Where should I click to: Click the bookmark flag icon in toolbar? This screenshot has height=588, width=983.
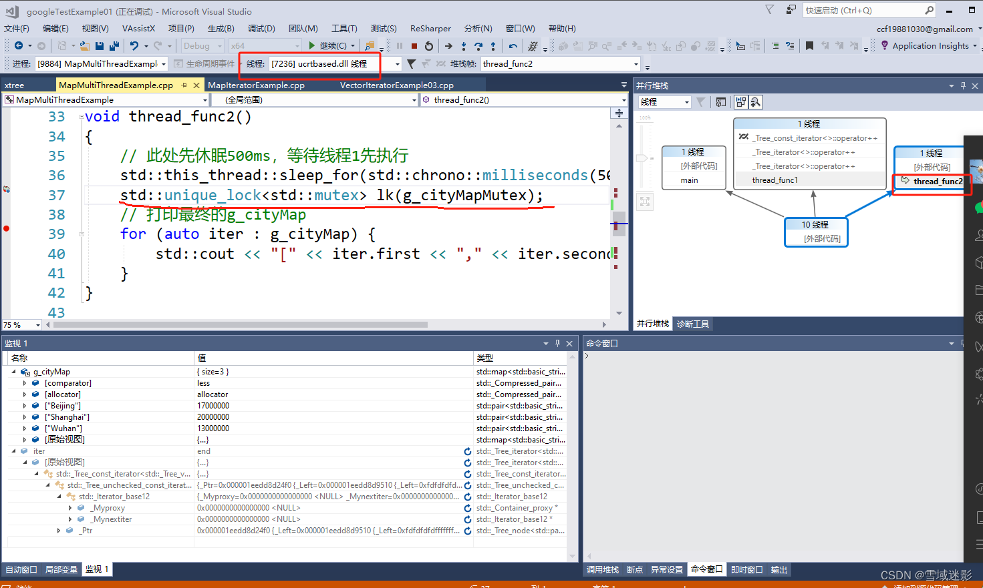pyautogui.click(x=809, y=46)
